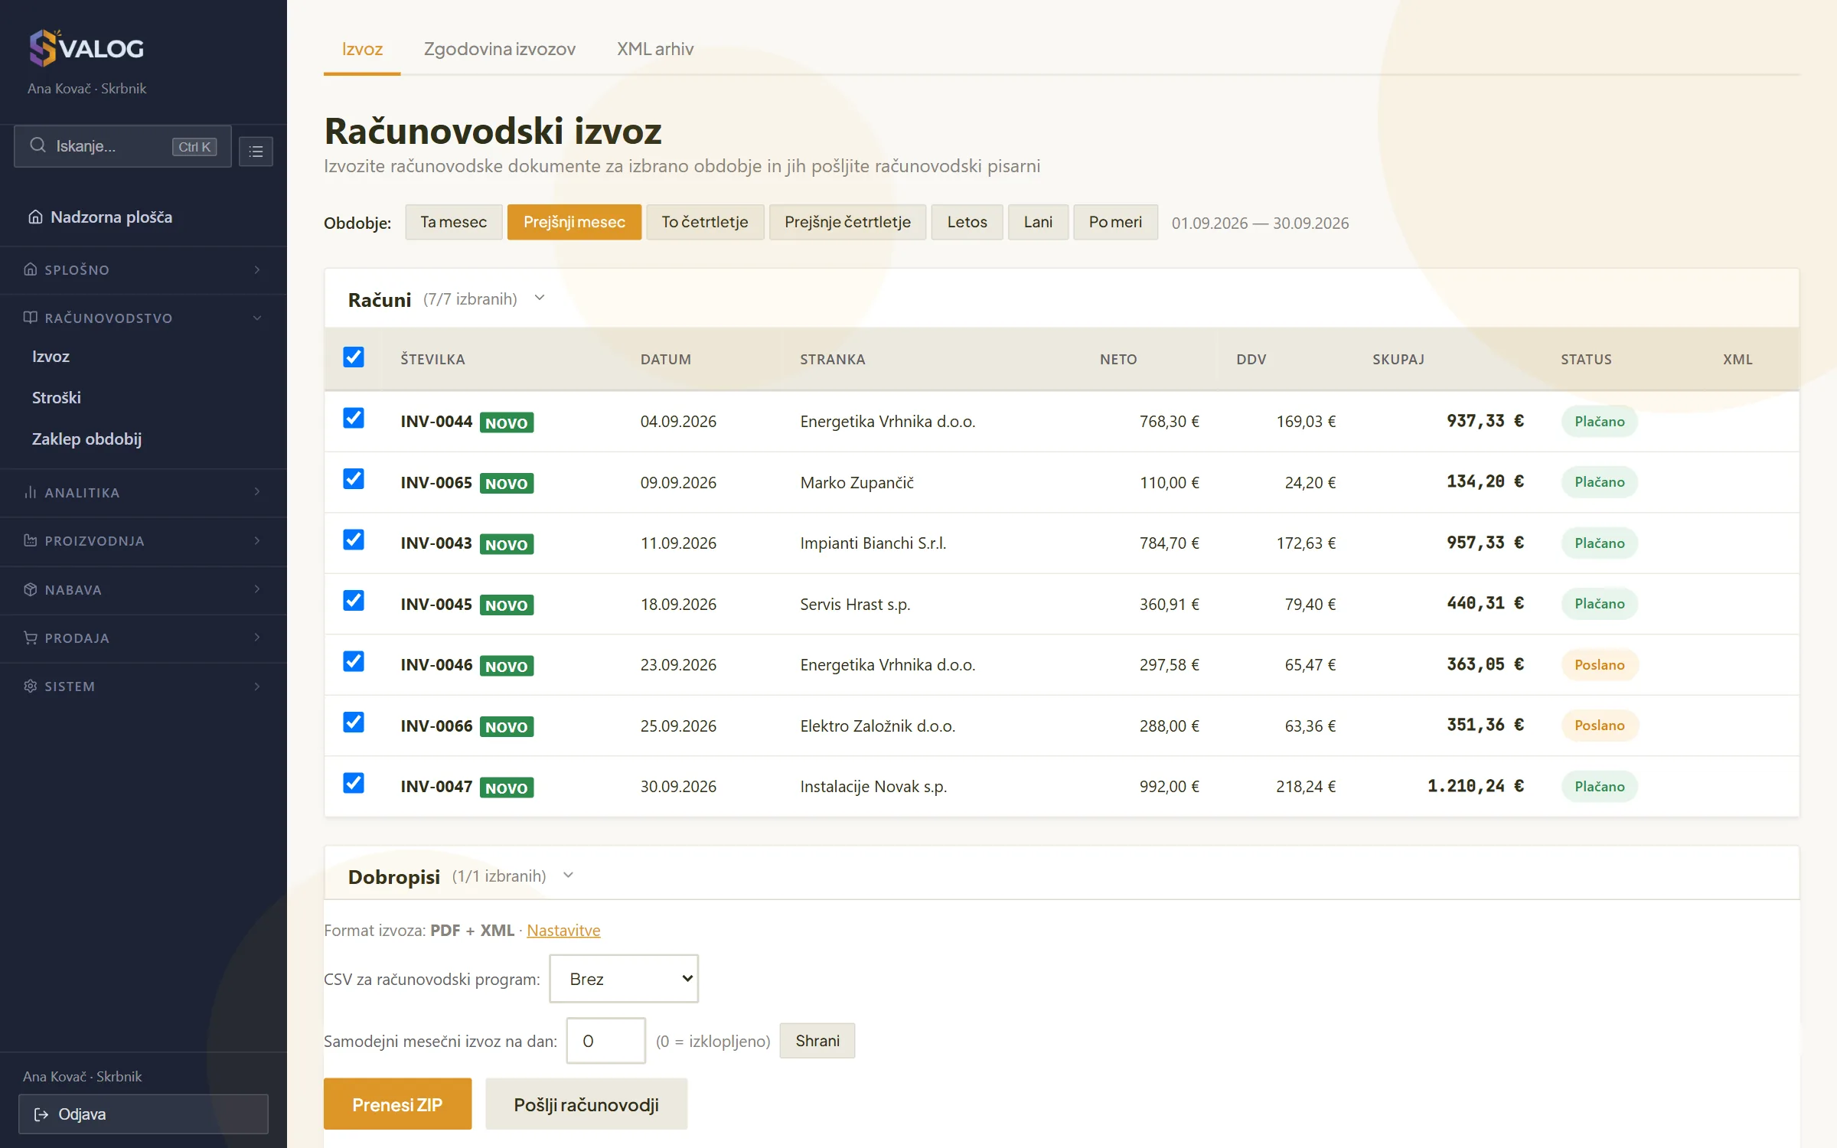Expand the Prodaja sidebar section chevron

257,638
